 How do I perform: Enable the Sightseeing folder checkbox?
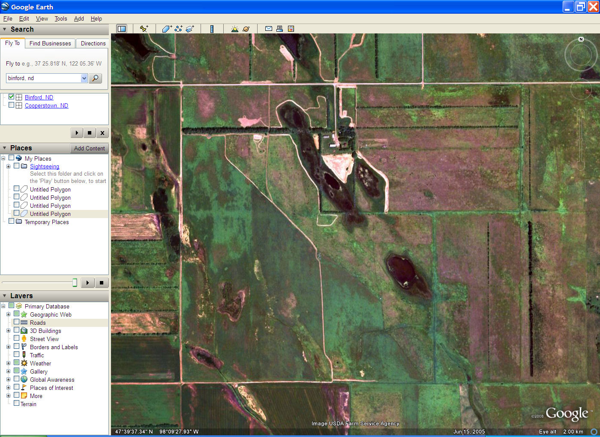(x=16, y=166)
